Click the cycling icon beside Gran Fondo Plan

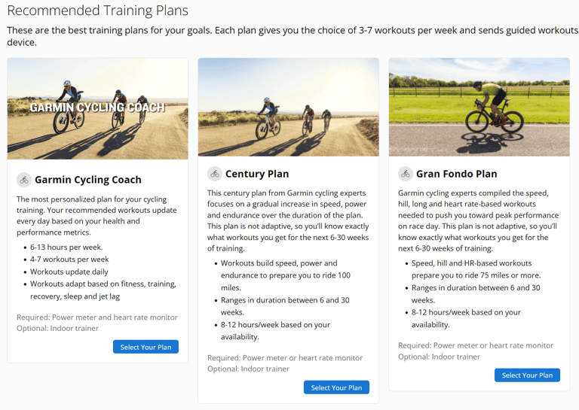(x=405, y=174)
